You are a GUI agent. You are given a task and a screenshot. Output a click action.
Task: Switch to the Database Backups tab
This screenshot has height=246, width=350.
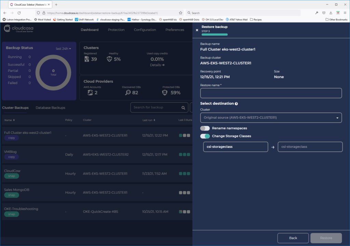pos(51,108)
